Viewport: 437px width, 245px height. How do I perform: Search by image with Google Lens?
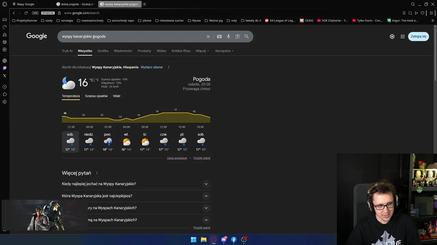(238, 36)
